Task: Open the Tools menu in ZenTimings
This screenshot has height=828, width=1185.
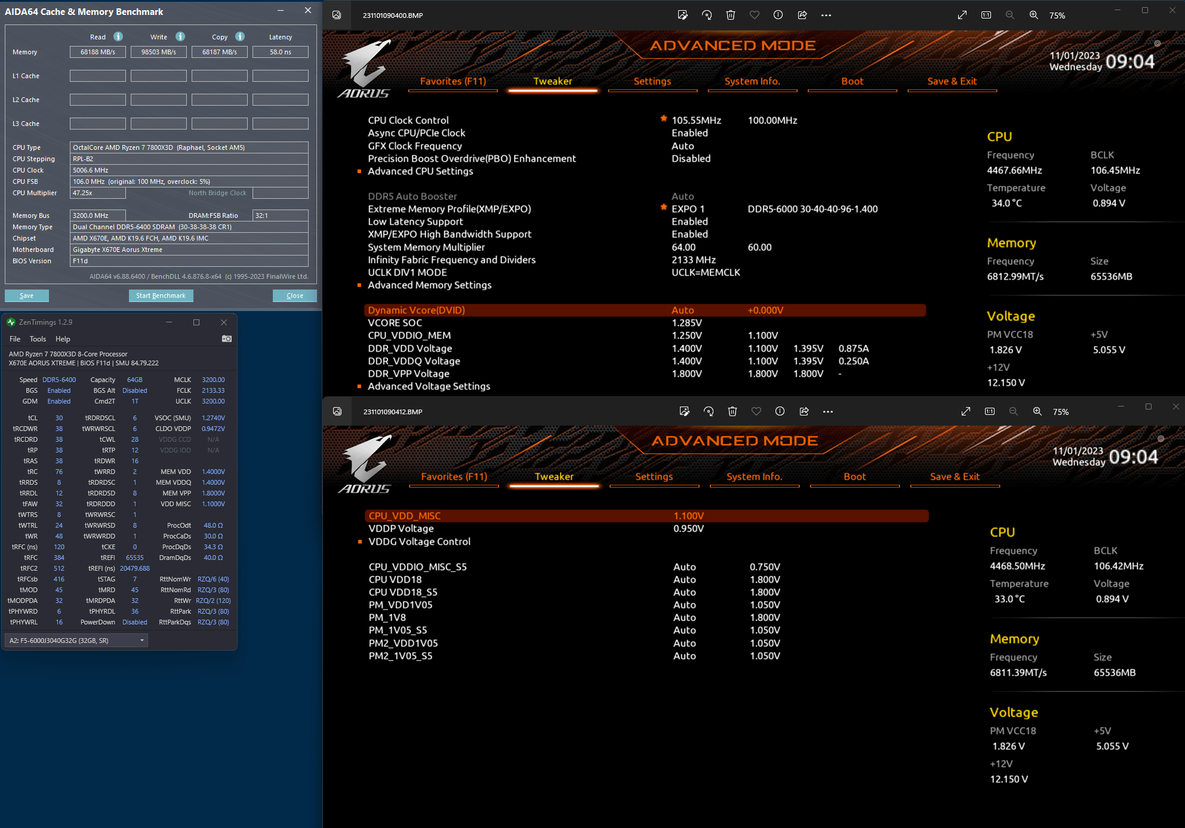Action: click(x=38, y=339)
